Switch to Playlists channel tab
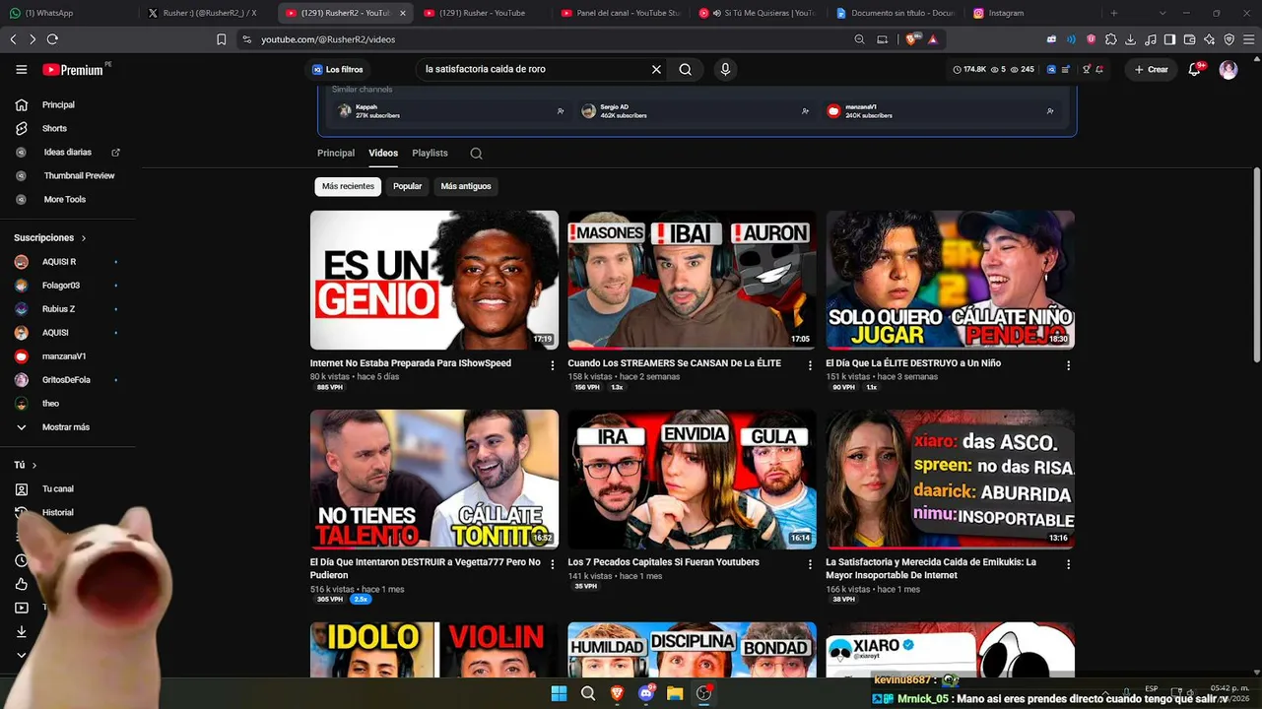1262x709 pixels. (x=430, y=154)
